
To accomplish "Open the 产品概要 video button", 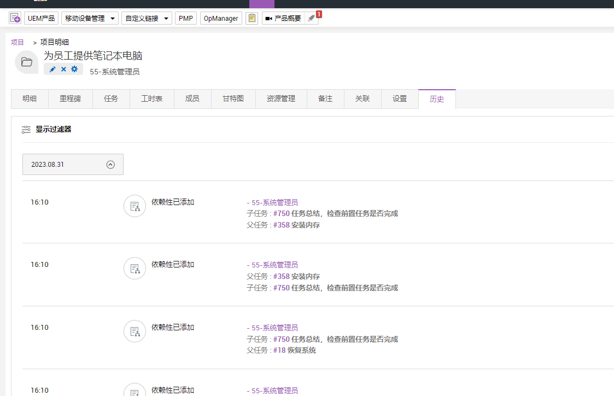I will 283,18.
